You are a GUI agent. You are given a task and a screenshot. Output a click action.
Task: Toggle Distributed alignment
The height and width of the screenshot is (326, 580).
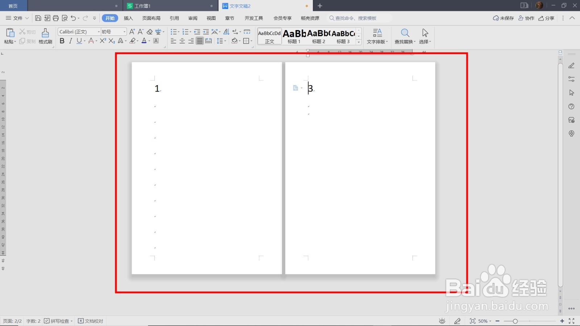[x=208, y=41]
